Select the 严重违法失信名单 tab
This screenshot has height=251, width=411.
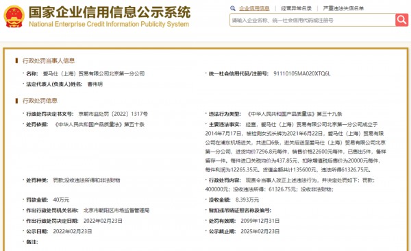343,8
